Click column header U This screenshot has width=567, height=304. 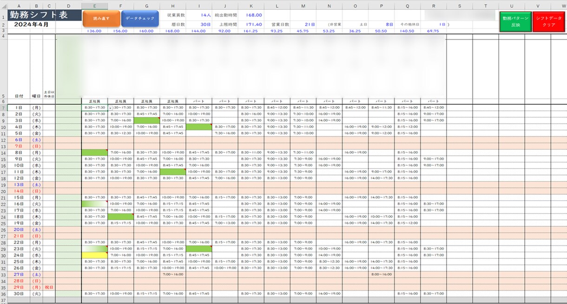[512, 6]
